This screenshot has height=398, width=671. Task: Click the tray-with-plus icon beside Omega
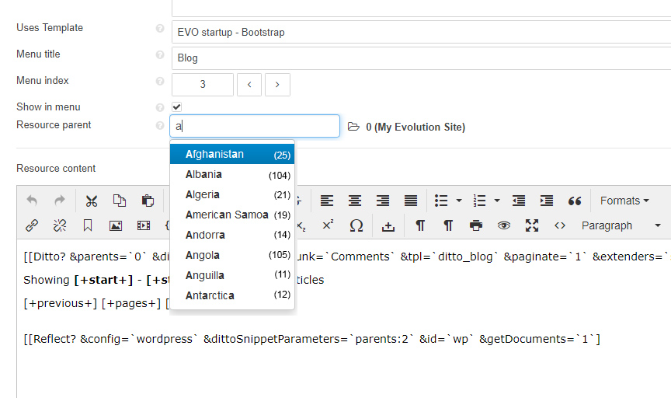coord(388,226)
